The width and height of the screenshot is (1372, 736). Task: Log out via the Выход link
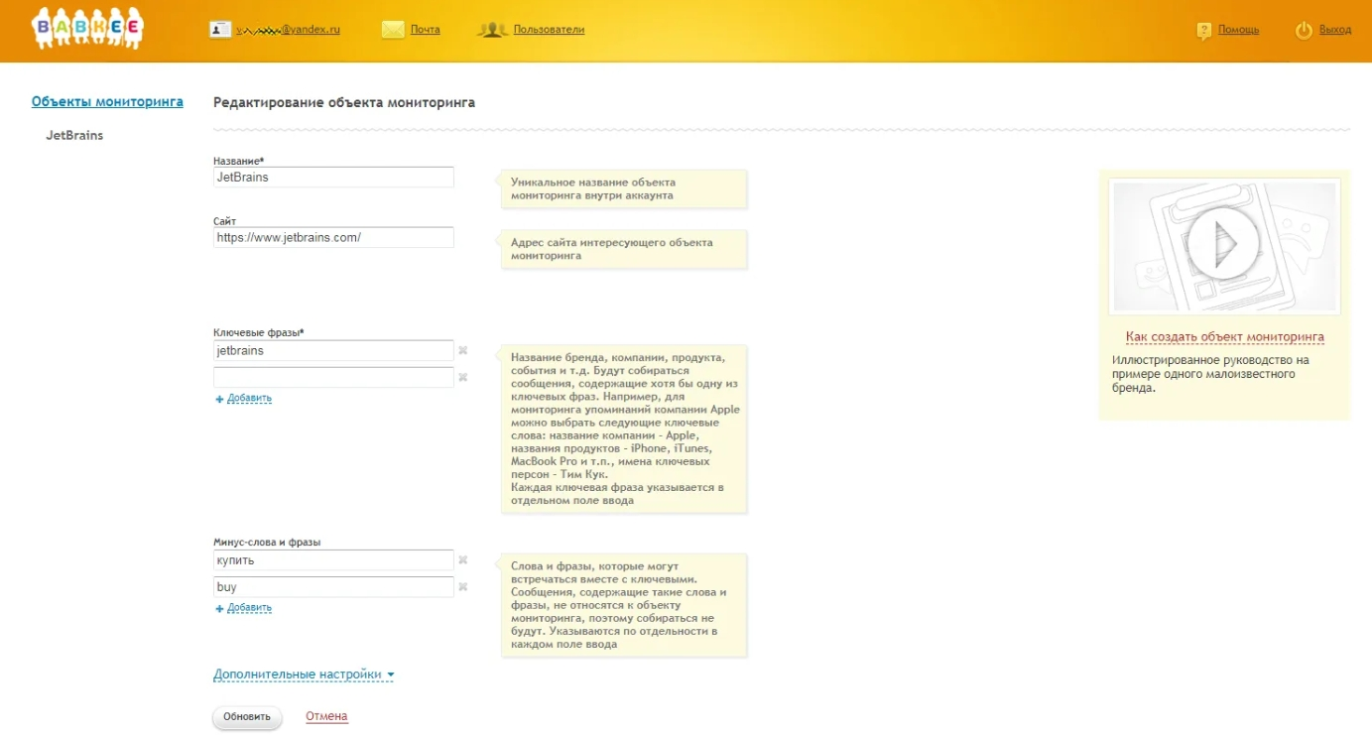pyautogui.click(x=1335, y=30)
